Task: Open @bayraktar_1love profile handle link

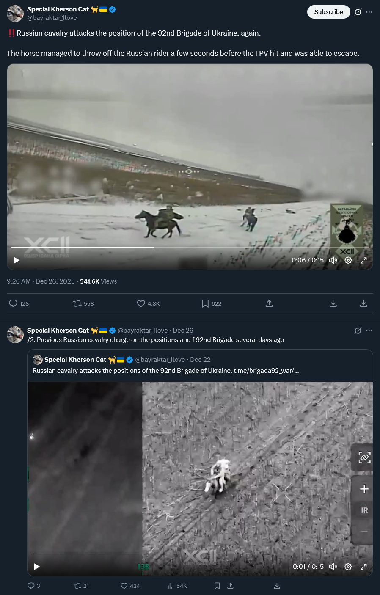Action: (x=52, y=18)
